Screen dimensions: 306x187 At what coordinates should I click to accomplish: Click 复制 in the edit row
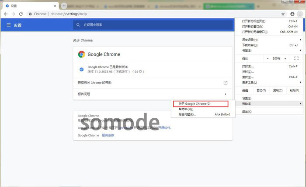pos(278,90)
